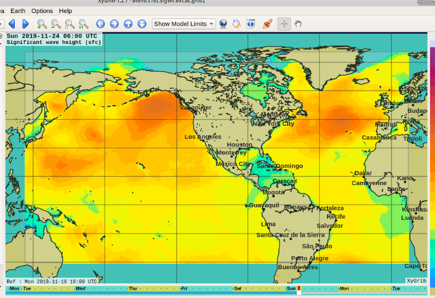
Task: Go to previous forecast time step
Action: coord(11,24)
